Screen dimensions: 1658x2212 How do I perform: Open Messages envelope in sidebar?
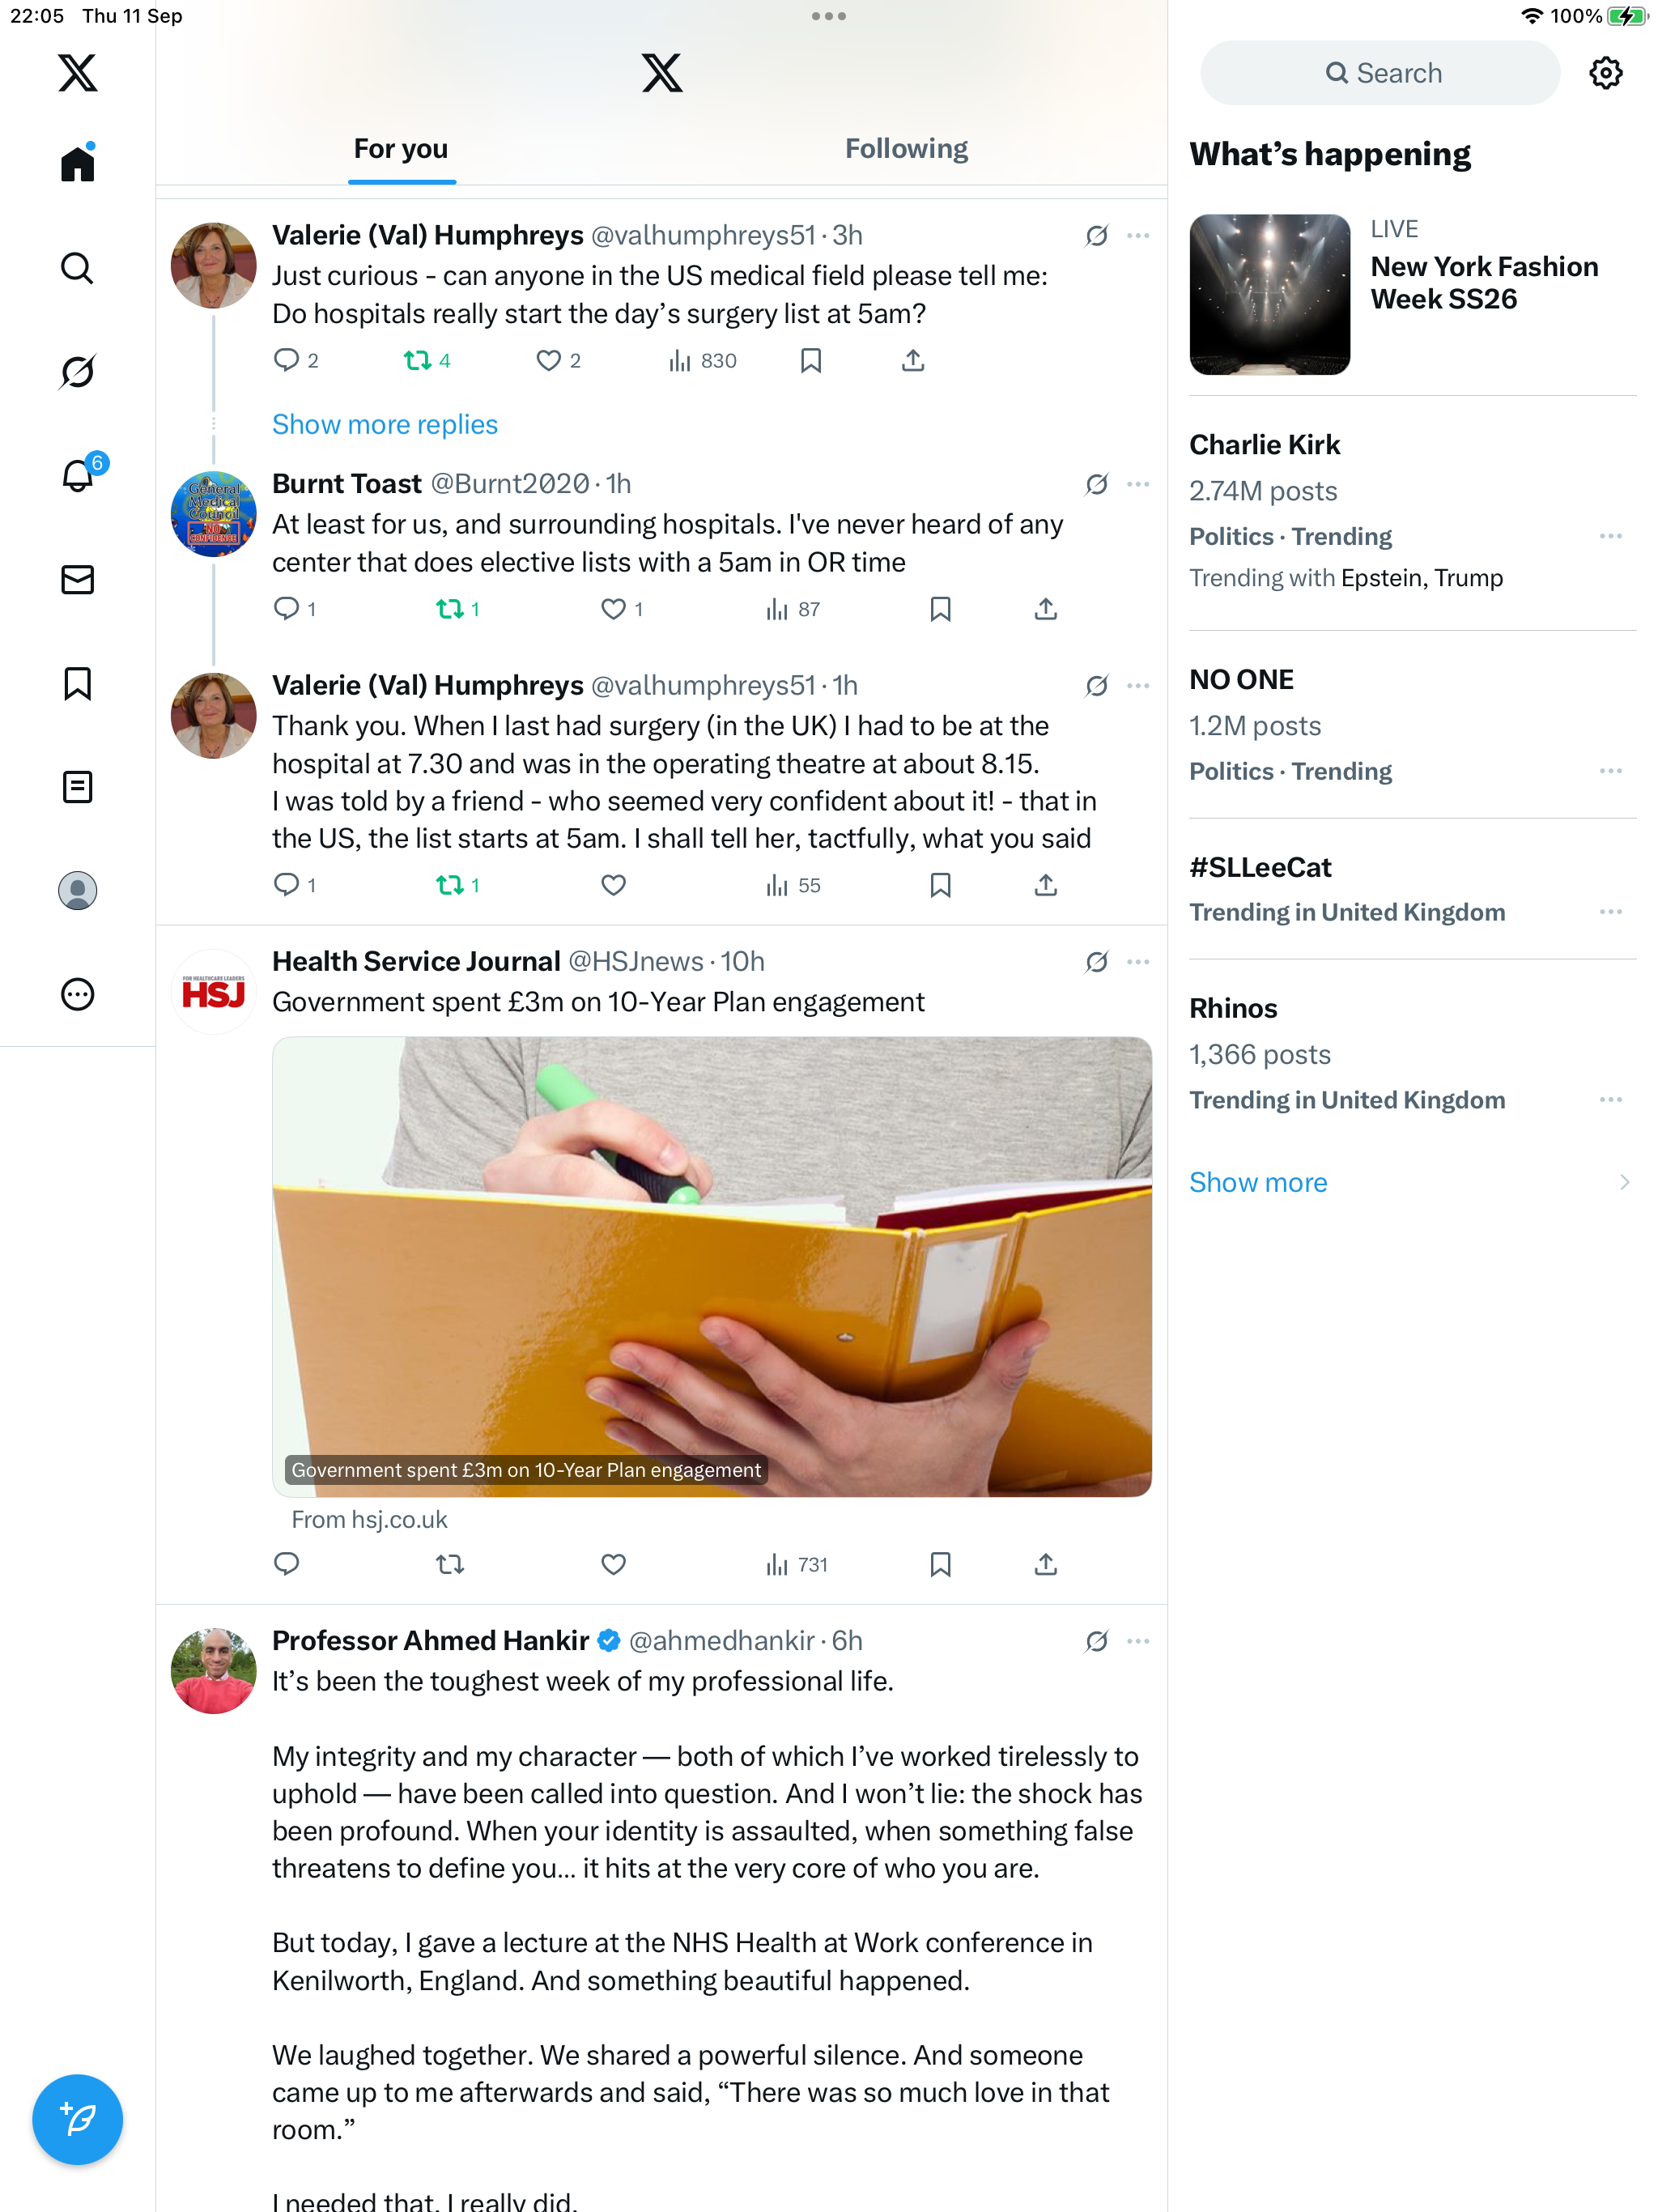[77, 580]
